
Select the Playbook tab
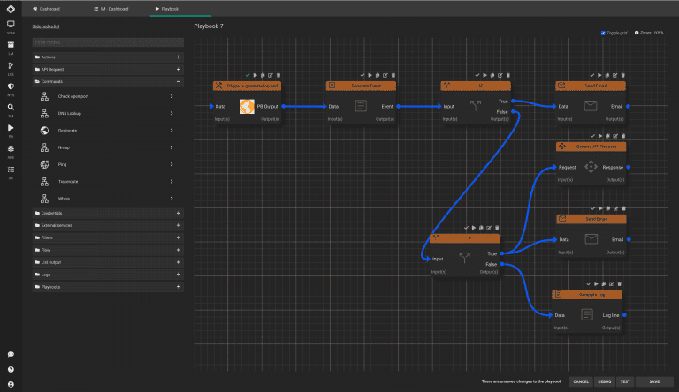tap(167, 9)
